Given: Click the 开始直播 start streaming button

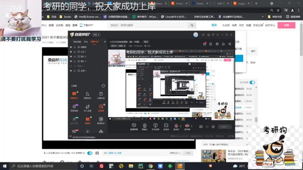Looking at the screenshot, I should [225, 127].
